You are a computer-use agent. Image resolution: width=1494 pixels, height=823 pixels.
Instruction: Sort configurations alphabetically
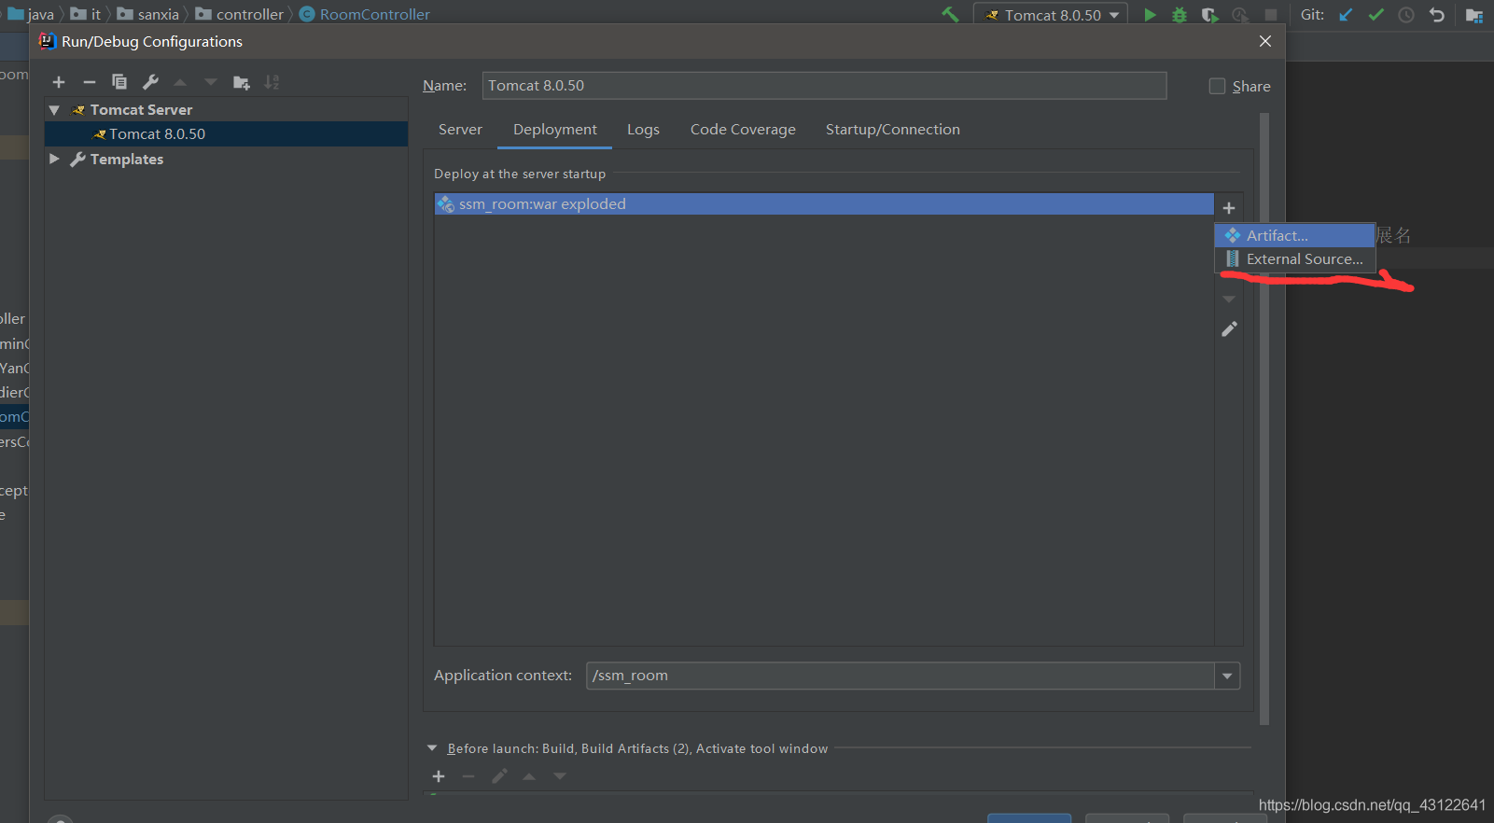pyautogui.click(x=272, y=82)
